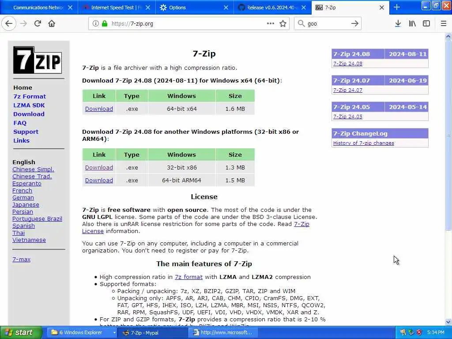Switch language to Vietnamese
Screen dimensions: 452x339
(29, 240)
